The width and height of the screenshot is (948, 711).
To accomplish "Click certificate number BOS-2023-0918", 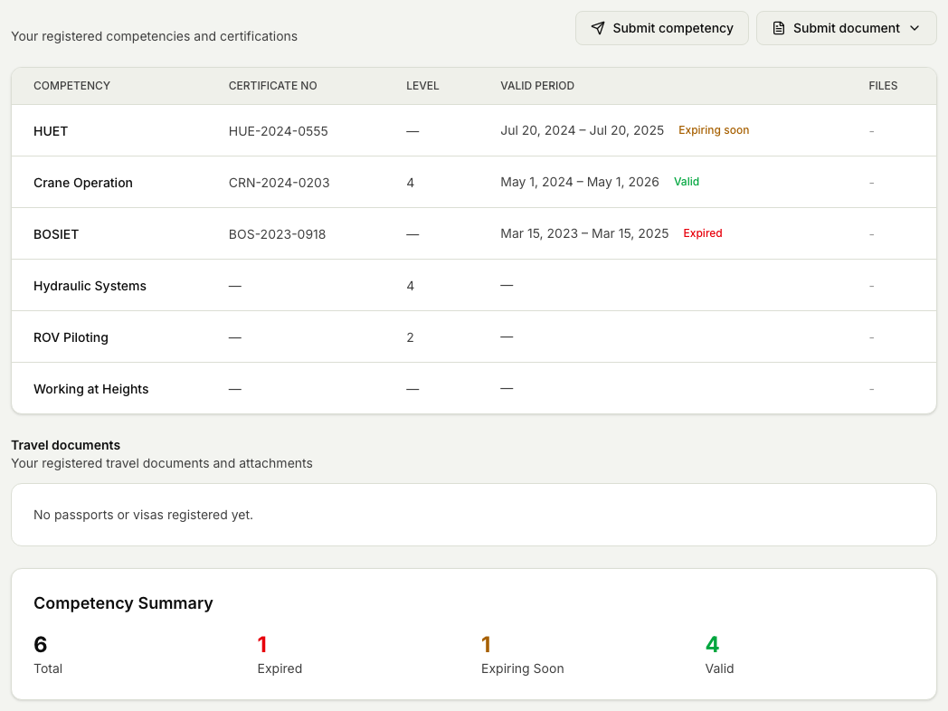I will coord(277,234).
